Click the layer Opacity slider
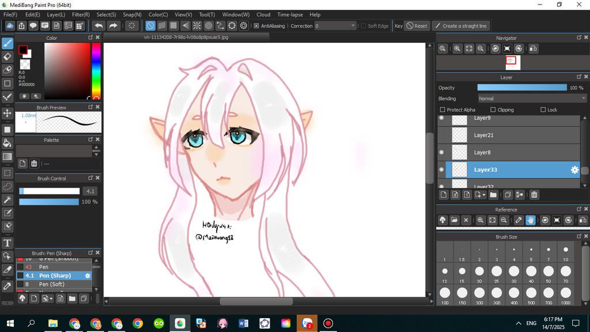 [x=521, y=88]
